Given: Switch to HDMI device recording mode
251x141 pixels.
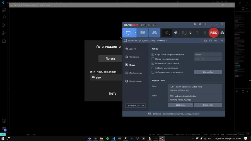Looking at the screenshot, I should pyautogui.click(x=143, y=33).
